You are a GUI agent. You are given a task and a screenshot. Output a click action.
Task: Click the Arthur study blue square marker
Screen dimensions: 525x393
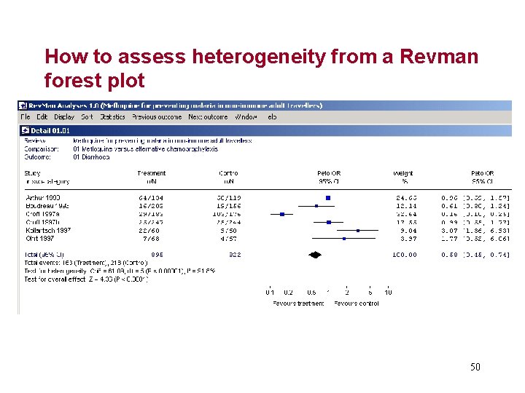click(328, 198)
